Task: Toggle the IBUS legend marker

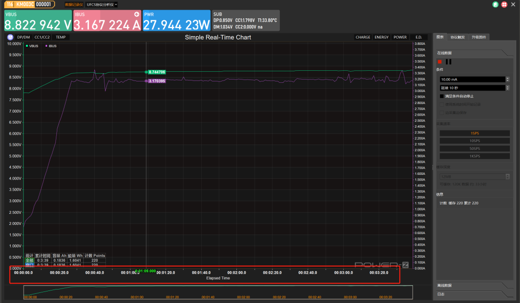Action: tap(46, 46)
